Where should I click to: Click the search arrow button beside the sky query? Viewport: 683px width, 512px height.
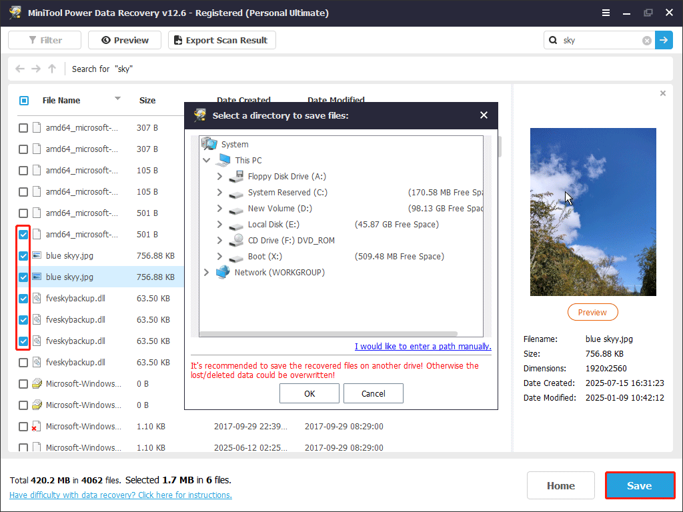point(664,40)
